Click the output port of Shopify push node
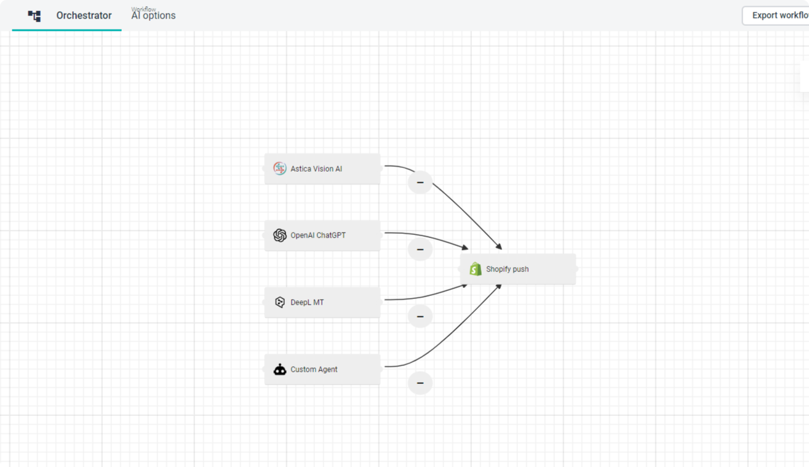 (x=576, y=269)
